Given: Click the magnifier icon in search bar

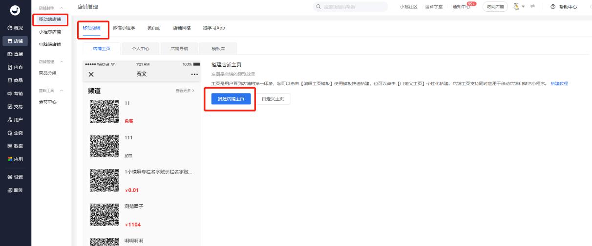Looking at the screenshot, I should (x=318, y=7).
